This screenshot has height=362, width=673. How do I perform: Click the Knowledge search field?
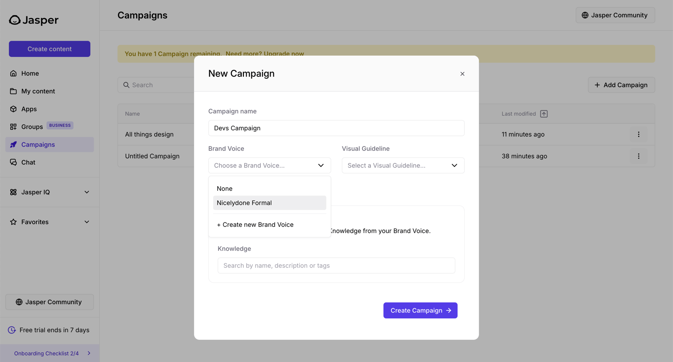coord(336,265)
